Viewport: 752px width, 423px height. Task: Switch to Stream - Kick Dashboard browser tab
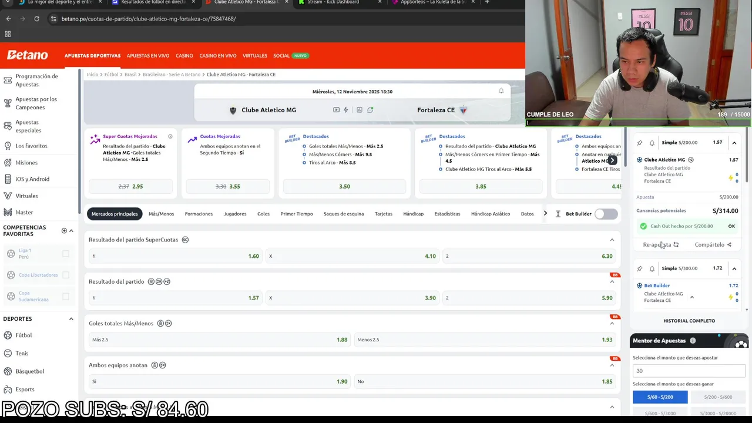pos(333,2)
